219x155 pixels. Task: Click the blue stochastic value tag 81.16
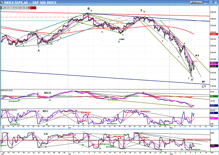click(214, 113)
